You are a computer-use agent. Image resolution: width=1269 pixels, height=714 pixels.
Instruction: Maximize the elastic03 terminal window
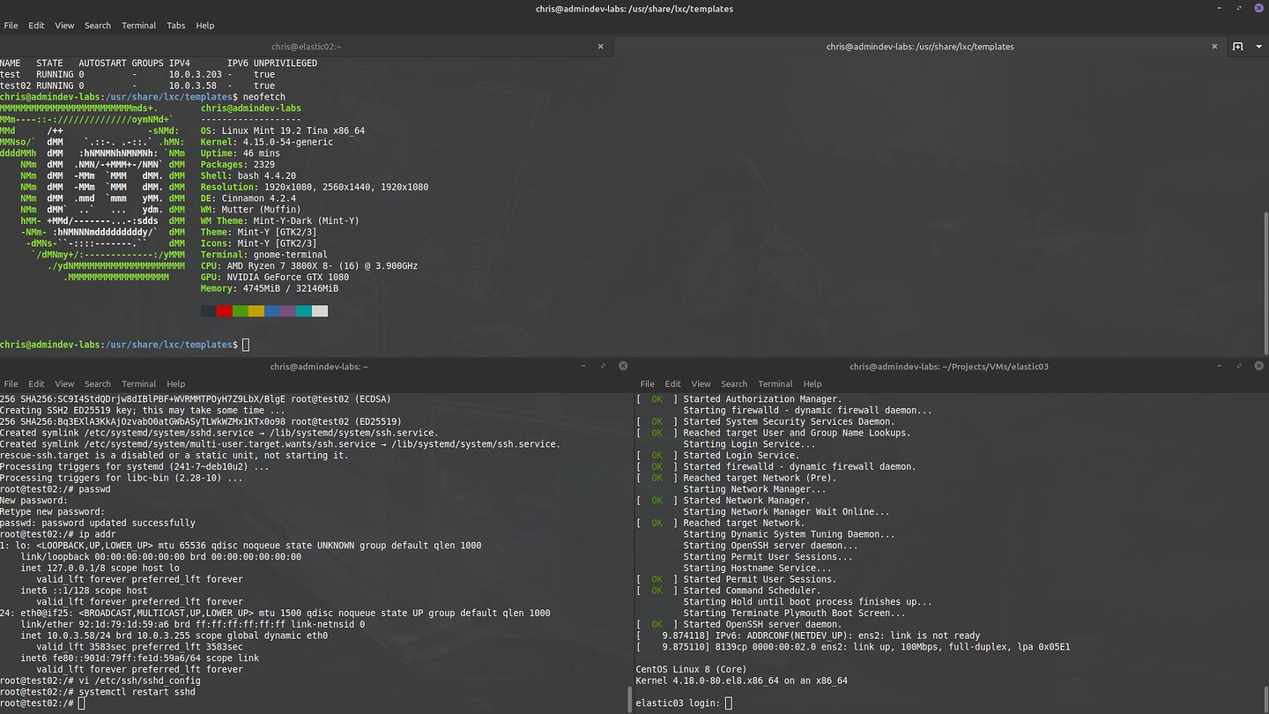pyautogui.click(x=1238, y=366)
